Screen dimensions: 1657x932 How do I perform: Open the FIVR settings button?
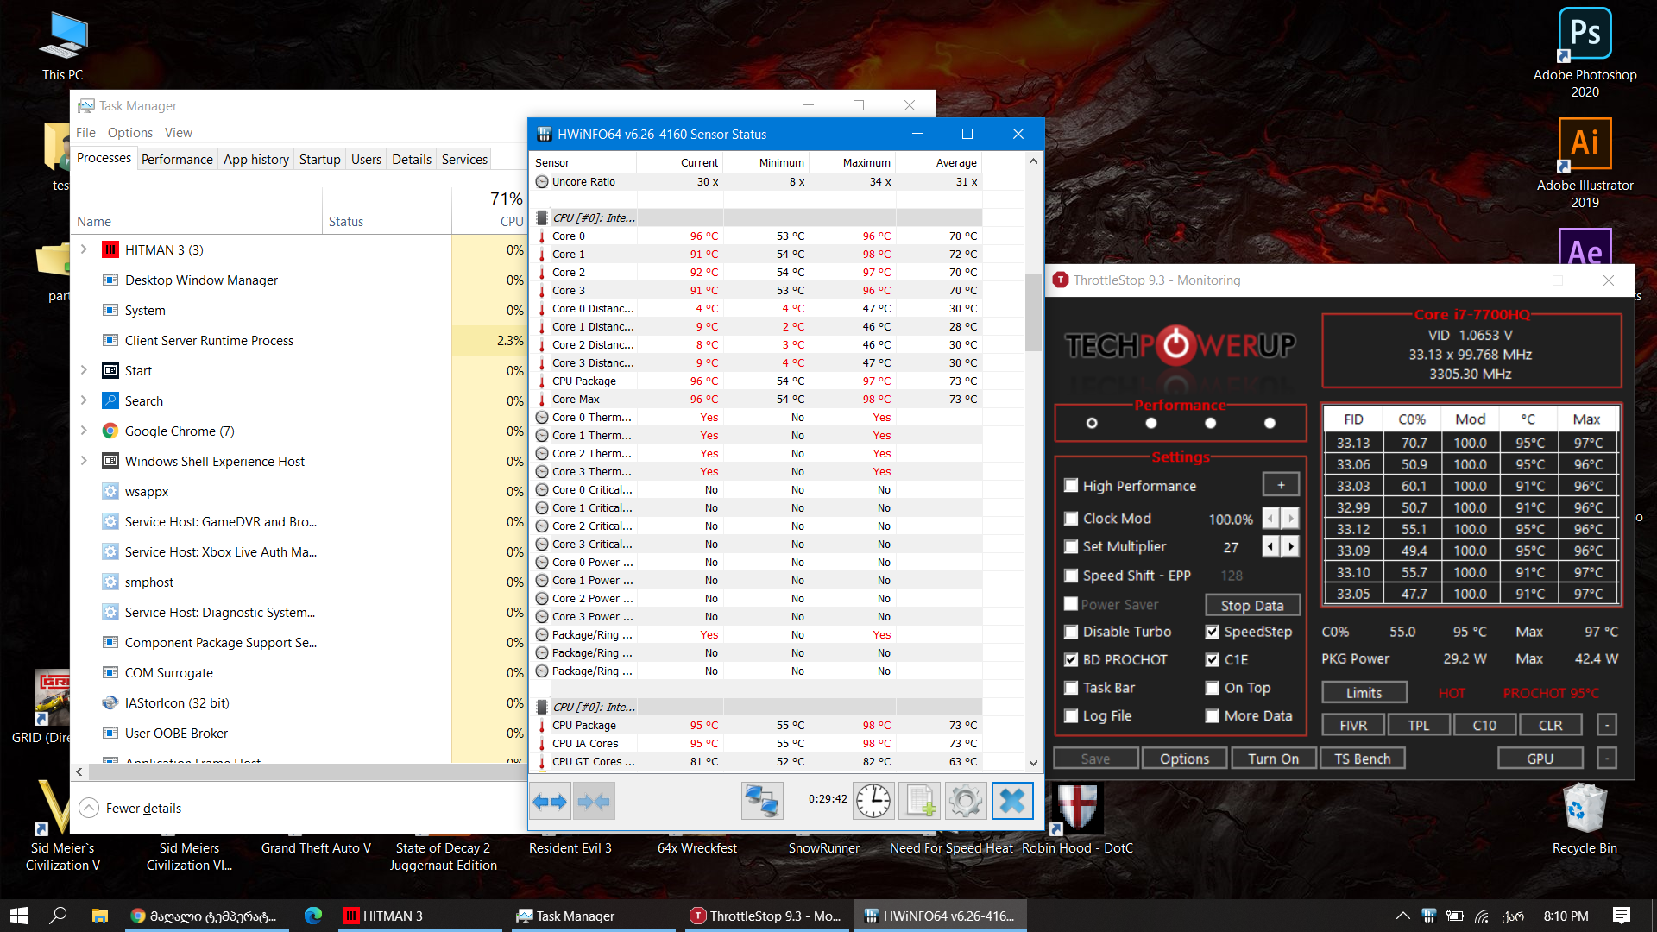point(1352,725)
